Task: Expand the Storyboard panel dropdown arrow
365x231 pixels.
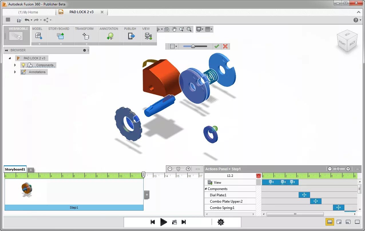Action: 61,44
